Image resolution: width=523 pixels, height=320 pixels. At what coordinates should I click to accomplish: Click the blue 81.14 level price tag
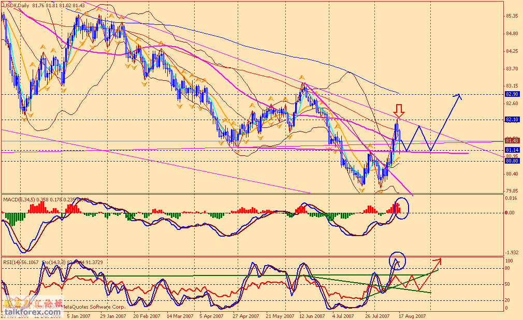pos(512,150)
